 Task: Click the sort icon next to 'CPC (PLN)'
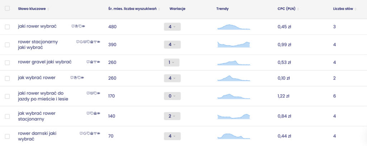click(298, 9)
